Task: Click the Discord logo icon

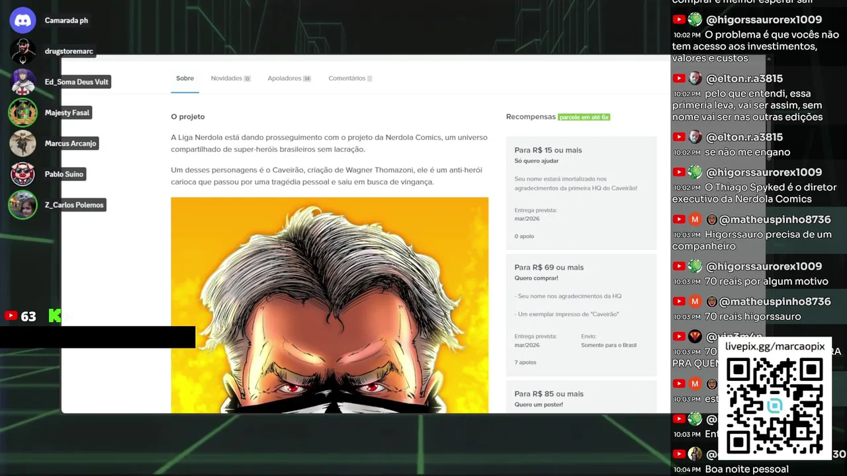Action: [x=22, y=20]
